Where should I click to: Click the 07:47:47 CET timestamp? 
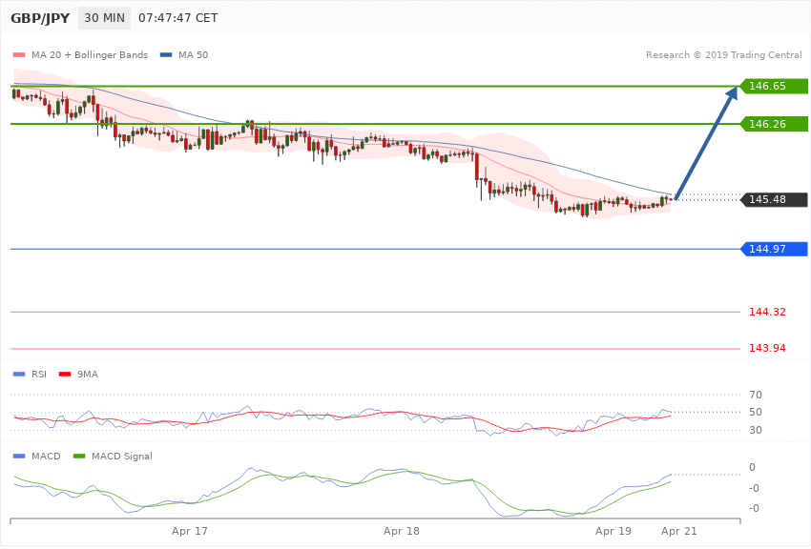(177, 18)
